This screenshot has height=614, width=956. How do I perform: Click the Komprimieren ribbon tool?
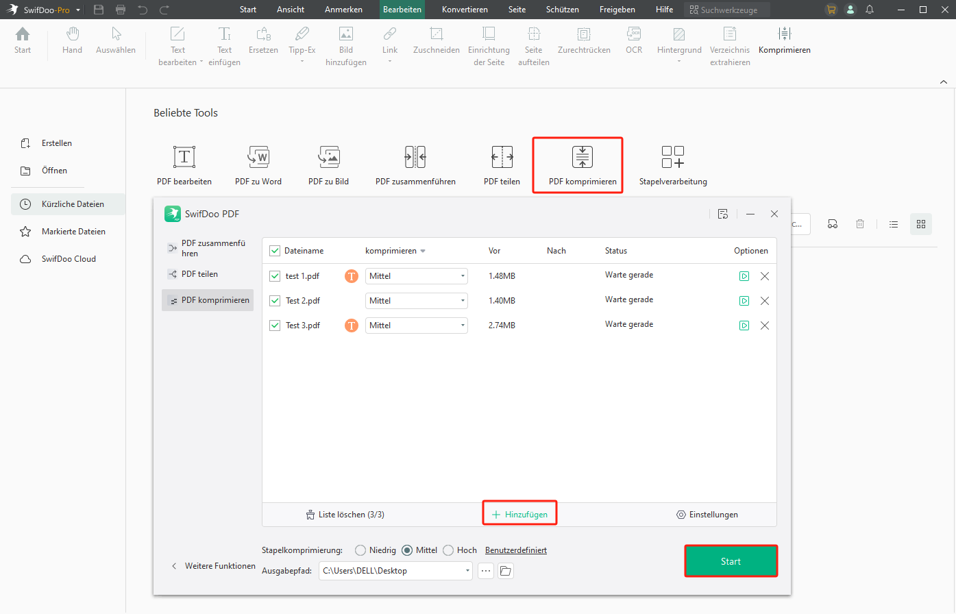(x=785, y=40)
